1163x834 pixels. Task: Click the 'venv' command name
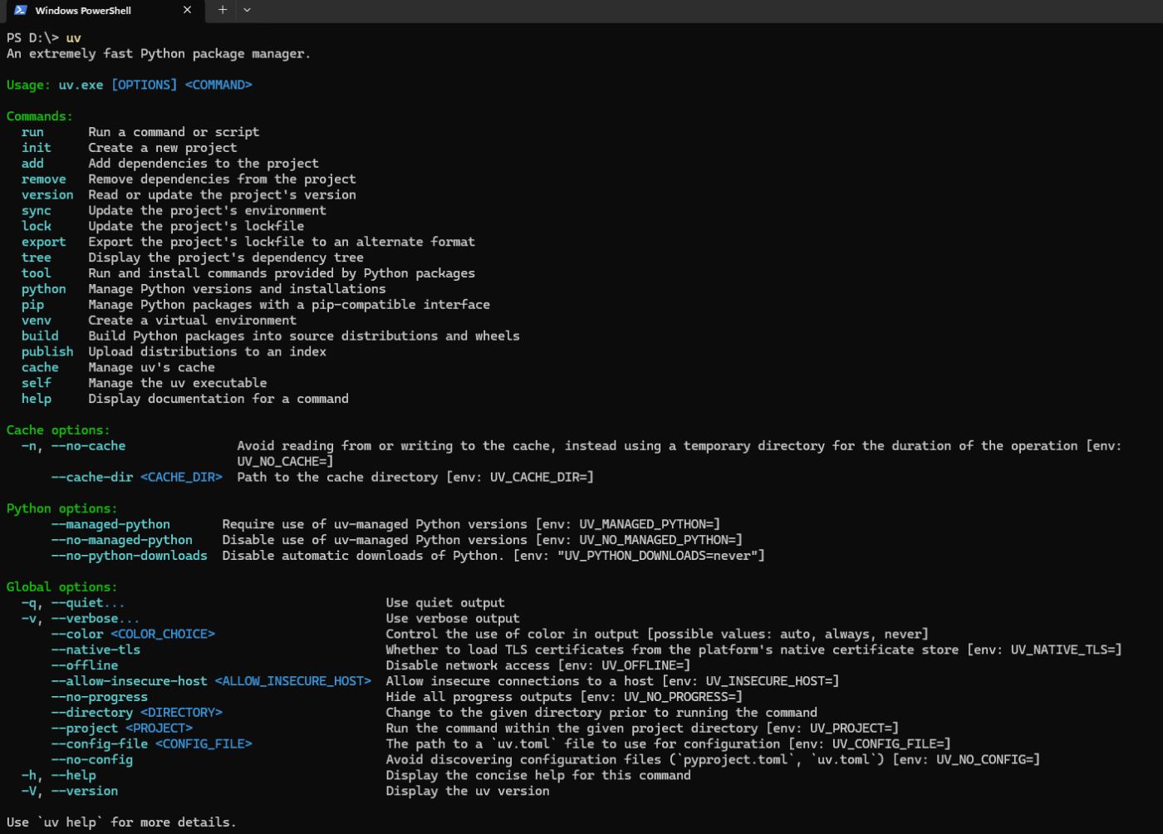point(37,321)
